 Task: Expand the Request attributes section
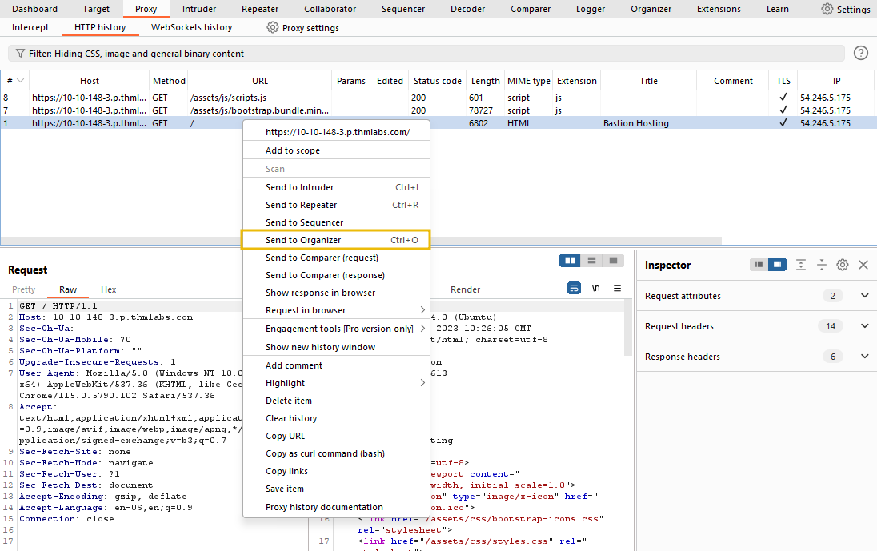(x=864, y=296)
